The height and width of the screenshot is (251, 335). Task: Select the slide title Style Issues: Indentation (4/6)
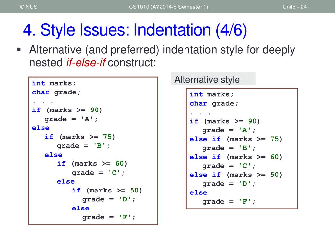(135, 30)
